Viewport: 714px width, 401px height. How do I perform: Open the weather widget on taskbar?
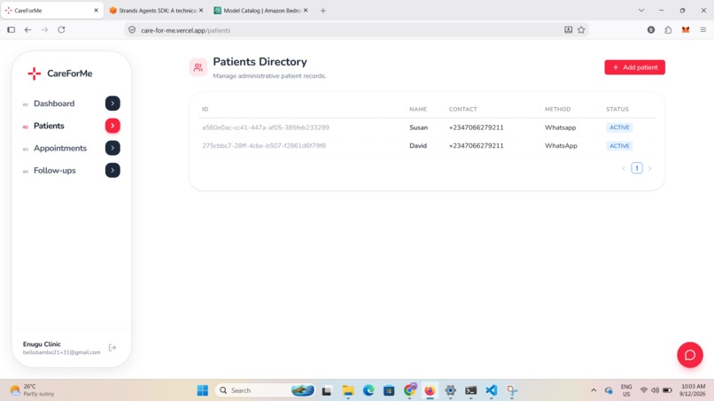click(x=32, y=390)
